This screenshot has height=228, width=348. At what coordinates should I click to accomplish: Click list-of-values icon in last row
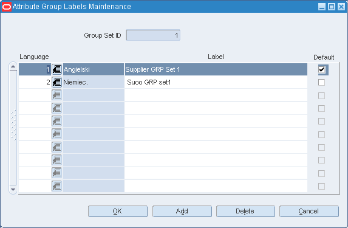[x=57, y=186]
